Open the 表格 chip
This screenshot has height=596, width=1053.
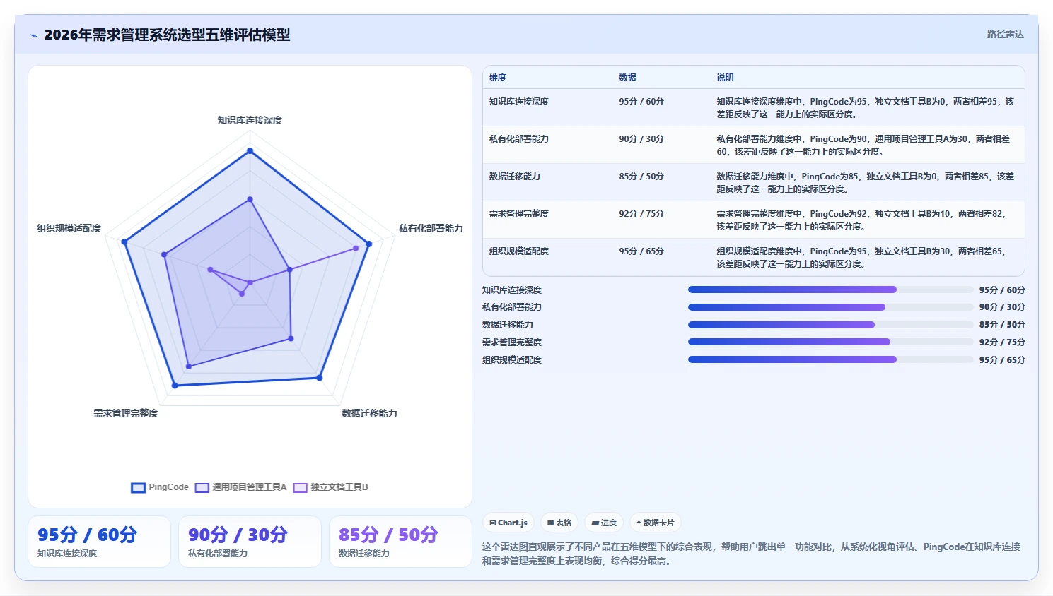coord(559,523)
